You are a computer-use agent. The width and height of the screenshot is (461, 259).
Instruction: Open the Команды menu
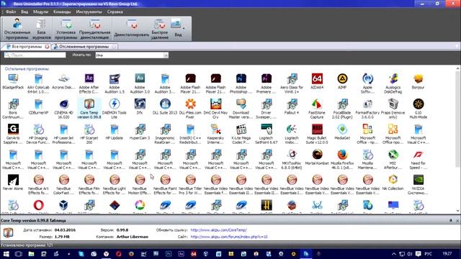pyautogui.click(x=62, y=12)
